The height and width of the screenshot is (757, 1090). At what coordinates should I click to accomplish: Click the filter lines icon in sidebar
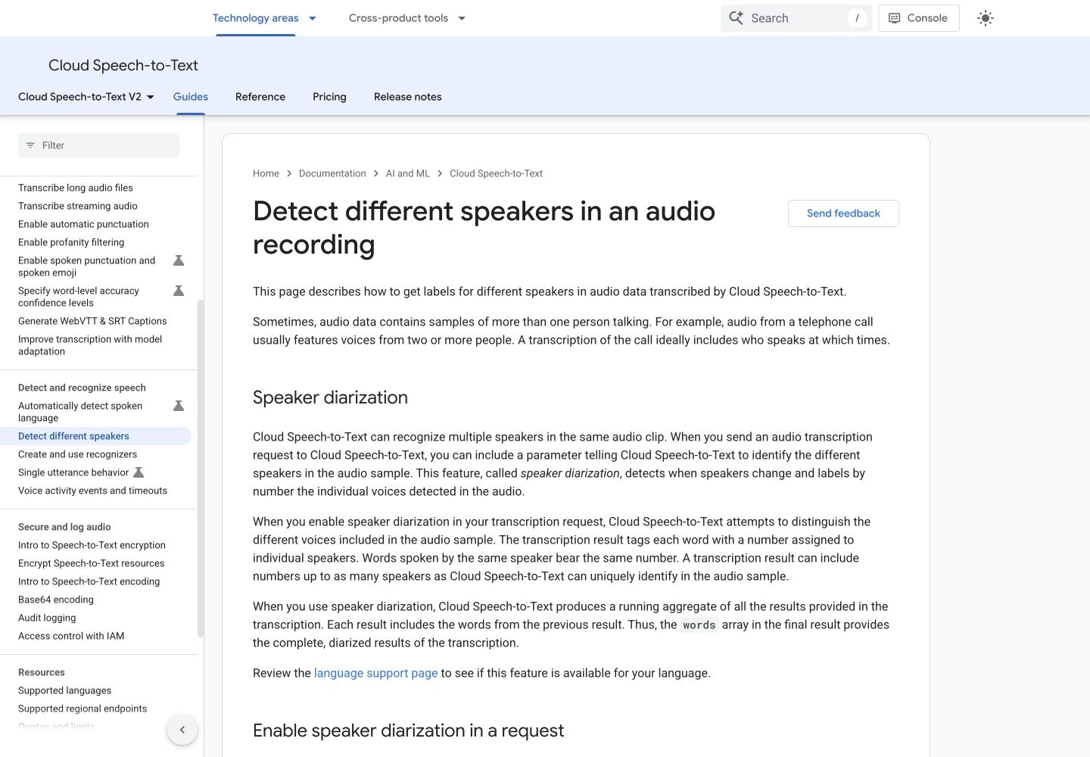[30, 145]
